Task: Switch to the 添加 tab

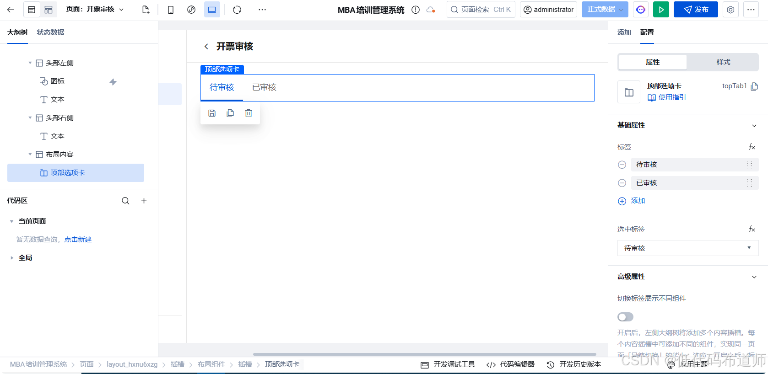Action: (624, 32)
